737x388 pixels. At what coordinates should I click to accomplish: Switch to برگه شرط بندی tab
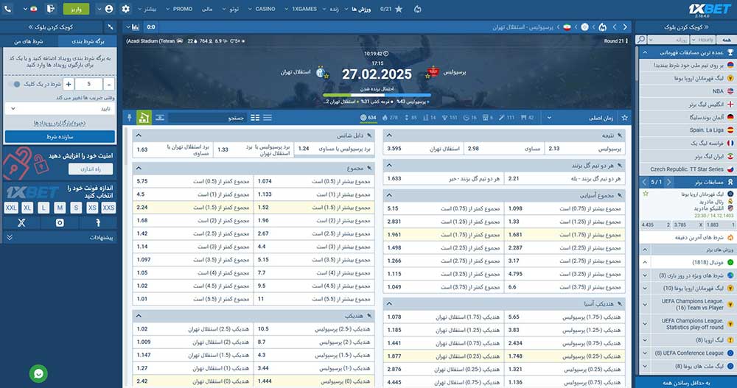88,41
